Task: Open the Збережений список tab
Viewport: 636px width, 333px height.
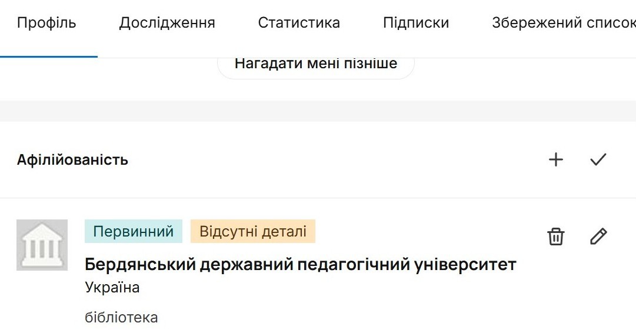Action: tap(563, 23)
